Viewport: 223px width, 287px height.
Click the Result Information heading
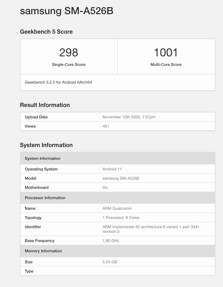45,105
